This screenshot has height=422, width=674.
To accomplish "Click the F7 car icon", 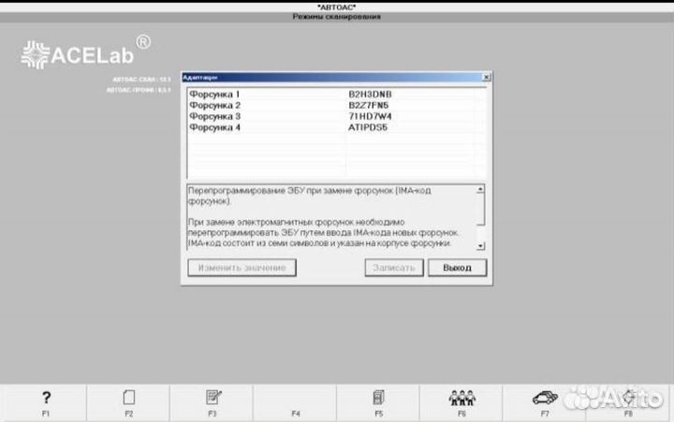I will coord(545,398).
